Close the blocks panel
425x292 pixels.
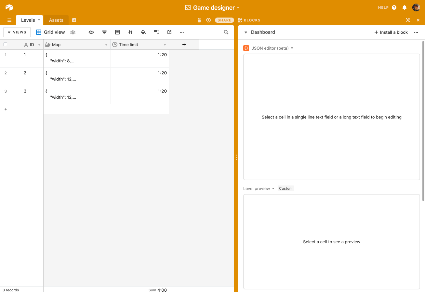tap(418, 20)
